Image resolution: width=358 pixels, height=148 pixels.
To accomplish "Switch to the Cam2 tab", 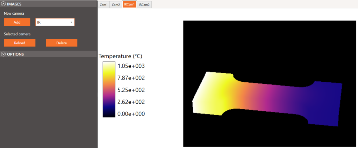I will click(116, 5).
